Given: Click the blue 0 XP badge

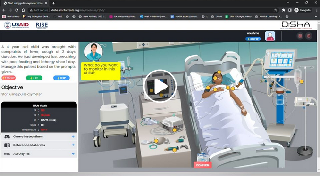Looking at the screenshot, I should 61,78.
